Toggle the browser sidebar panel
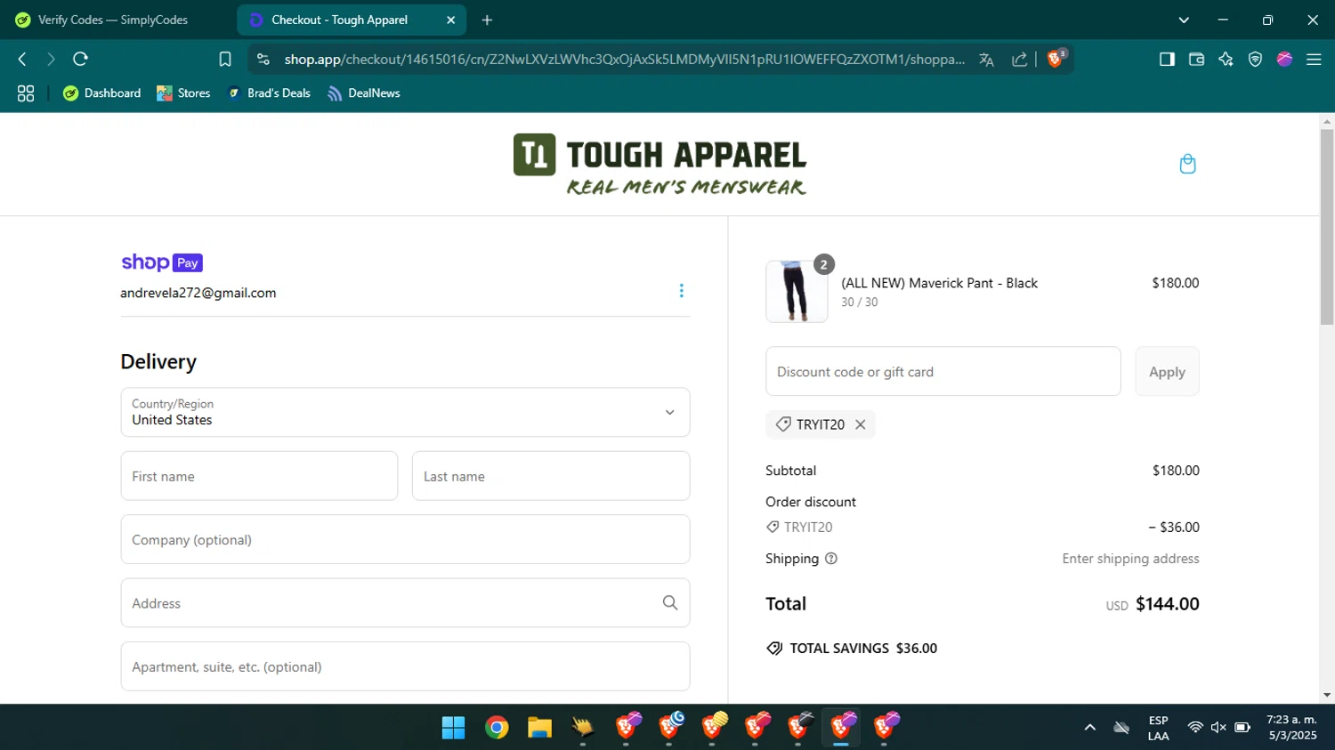Viewport: 1335px width, 750px height. click(1167, 59)
